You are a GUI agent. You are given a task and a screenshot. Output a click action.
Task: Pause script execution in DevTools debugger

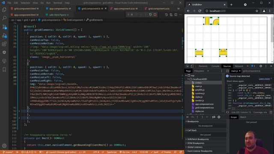188,117
